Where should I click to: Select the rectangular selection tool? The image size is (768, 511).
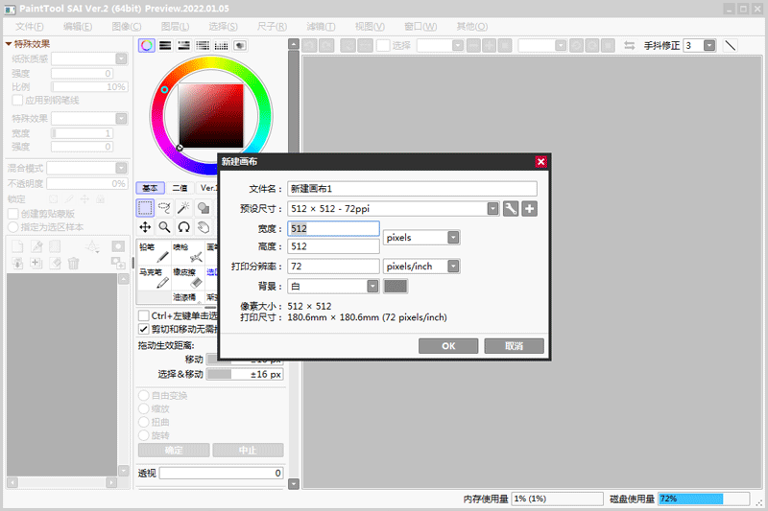tap(145, 208)
